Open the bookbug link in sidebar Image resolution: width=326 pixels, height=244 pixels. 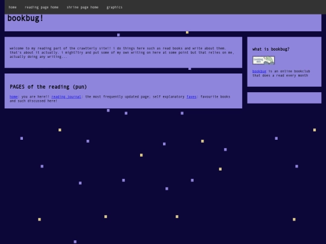click(x=259, y=71)
